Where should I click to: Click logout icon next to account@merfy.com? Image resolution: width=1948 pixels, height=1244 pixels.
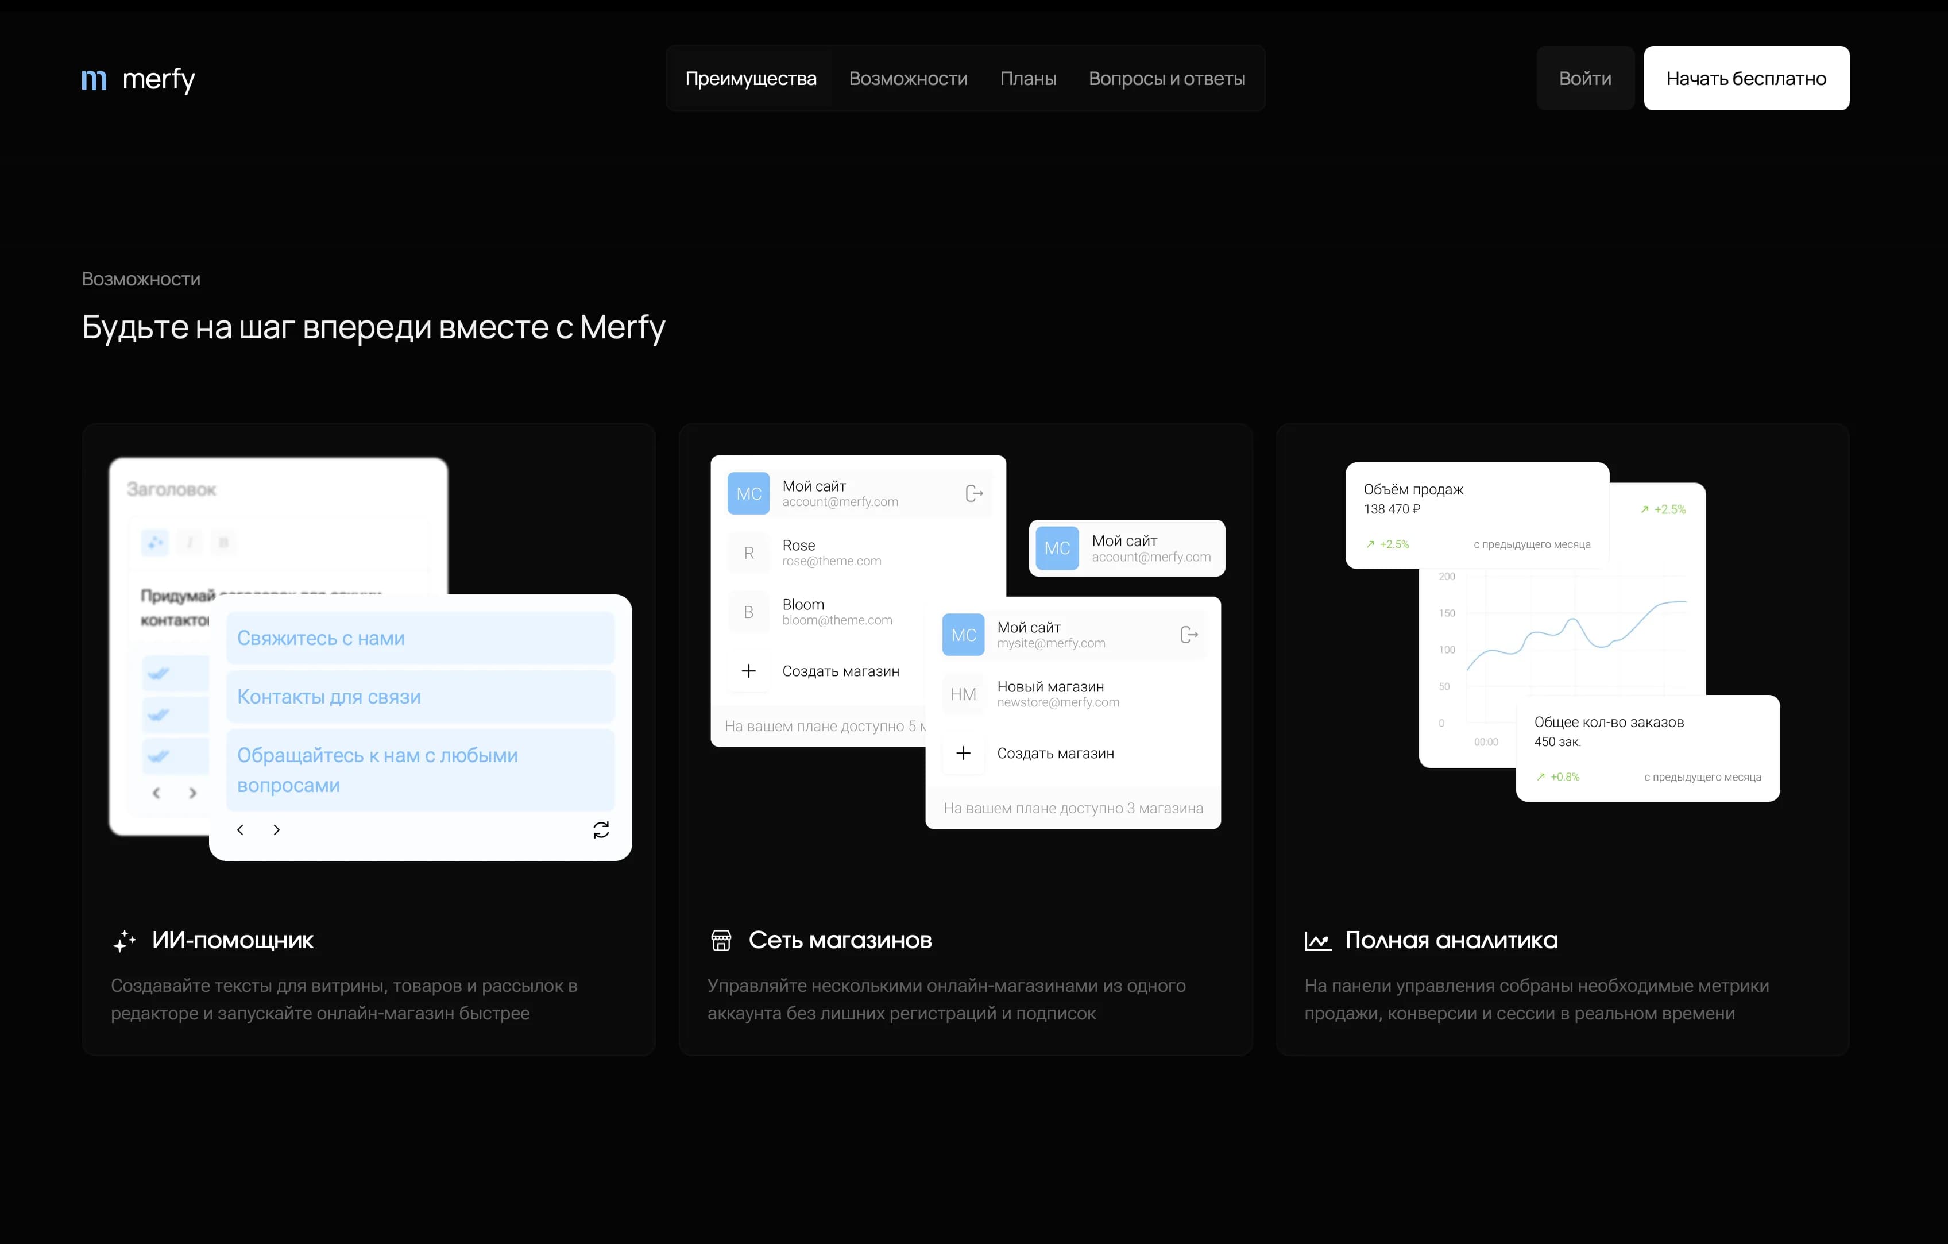click(x=974, y=493)
